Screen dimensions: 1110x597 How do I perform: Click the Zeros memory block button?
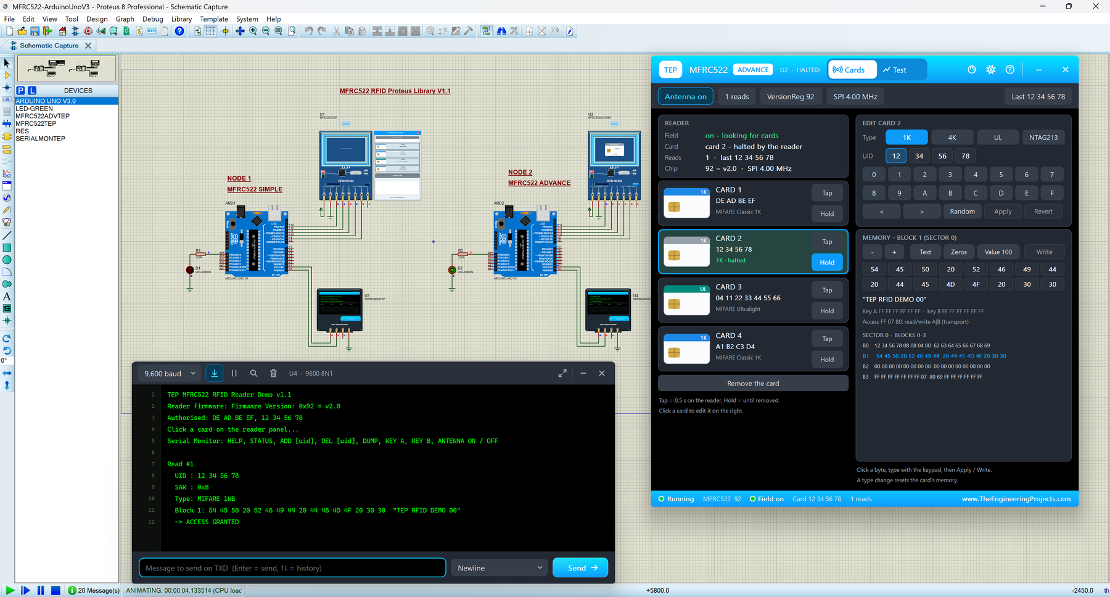coord(959,252)
